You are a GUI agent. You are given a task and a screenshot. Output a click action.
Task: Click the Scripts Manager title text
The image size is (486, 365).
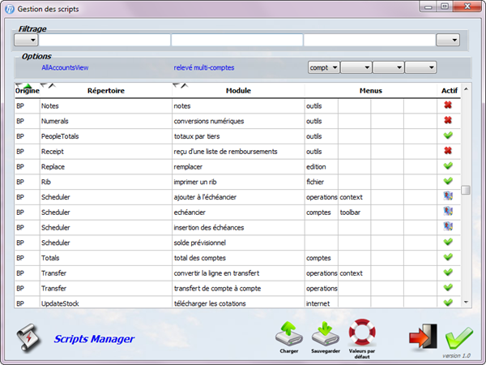coord(94,339)
